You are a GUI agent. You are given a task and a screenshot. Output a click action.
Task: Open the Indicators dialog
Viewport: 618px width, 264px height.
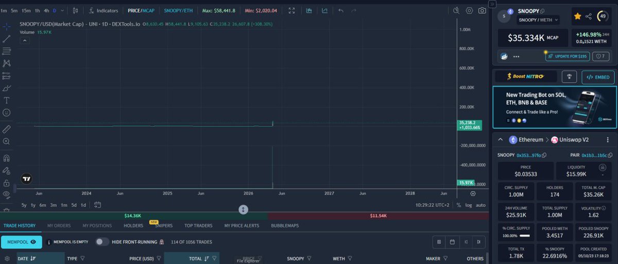coord(103,10)
